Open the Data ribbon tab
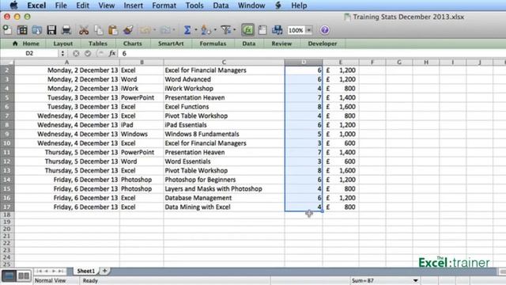 [x=249, y=44]
